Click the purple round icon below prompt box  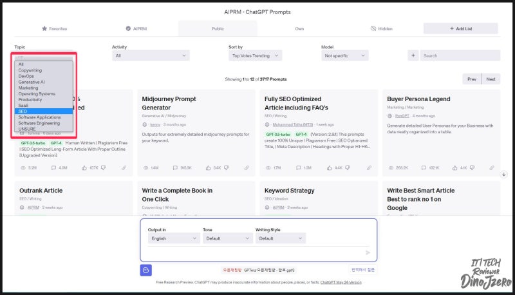click(x=146, y=270)
